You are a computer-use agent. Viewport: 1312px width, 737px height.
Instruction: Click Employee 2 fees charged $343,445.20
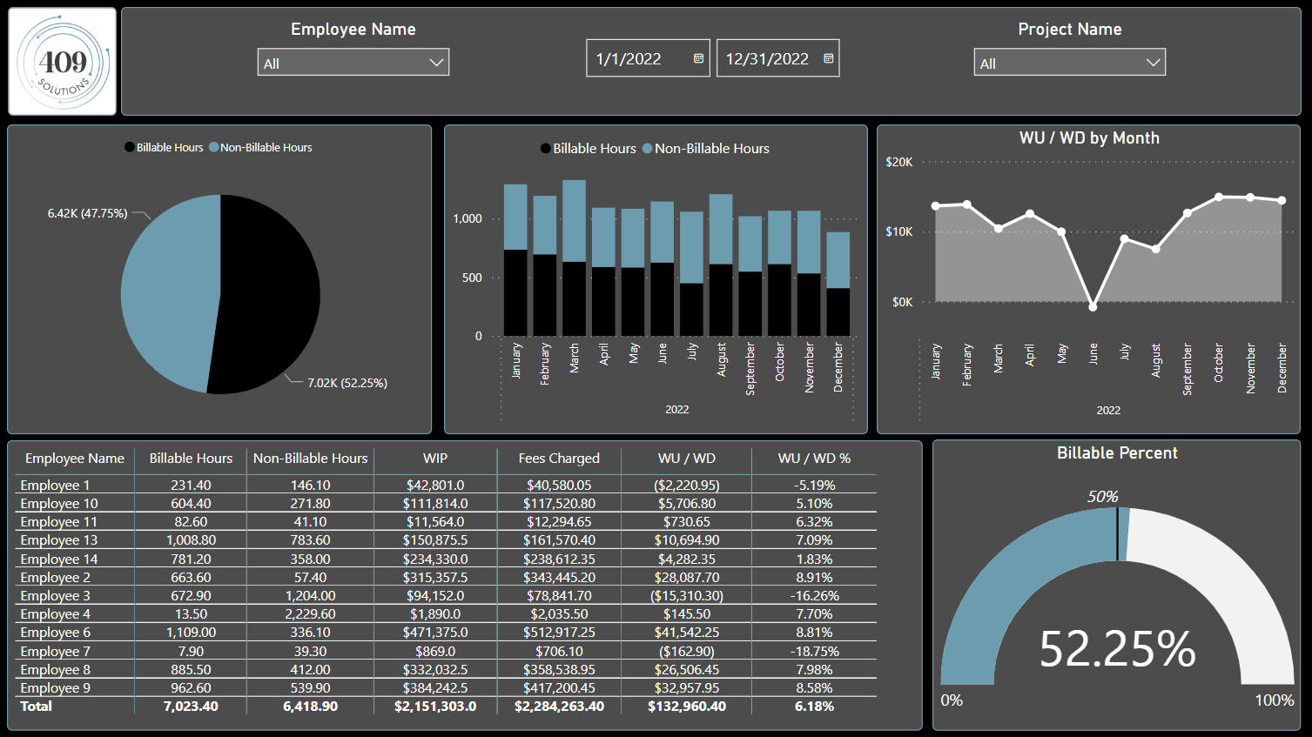559,578
